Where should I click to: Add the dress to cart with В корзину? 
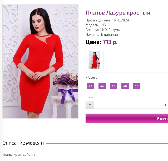(x=127, y=118)
